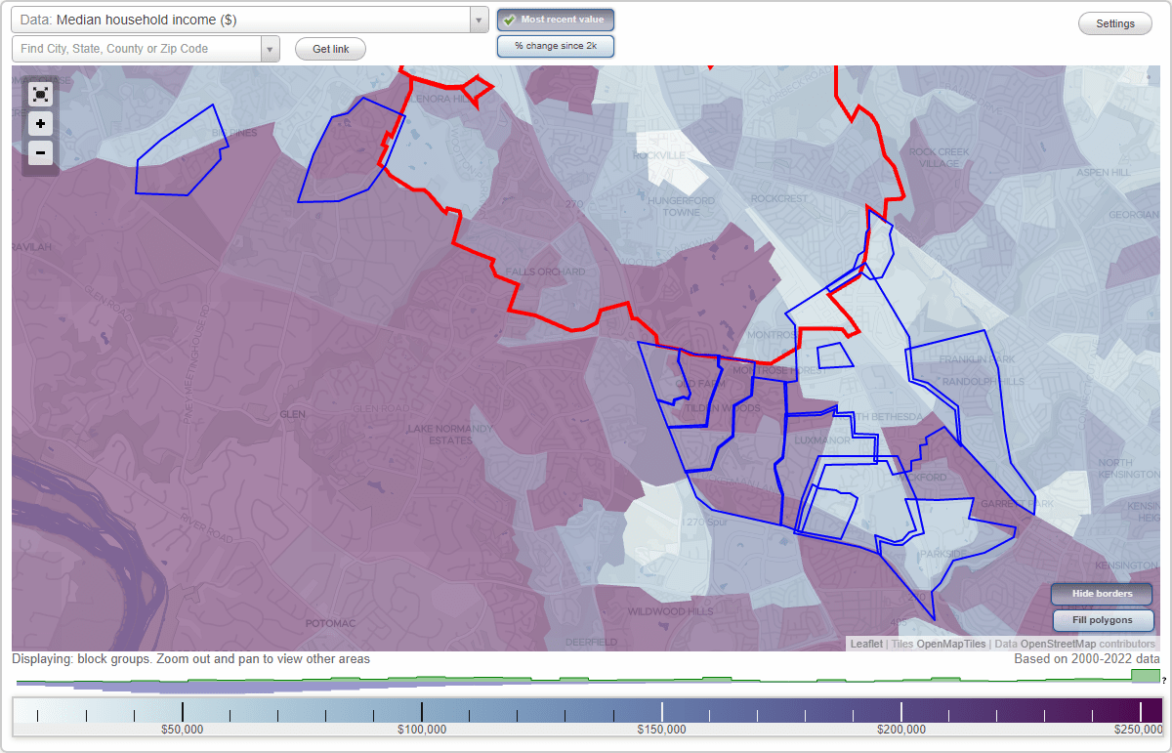Zoom out using the minus icon
Screen dimensions: 1172x753
(x=40, y=152)
